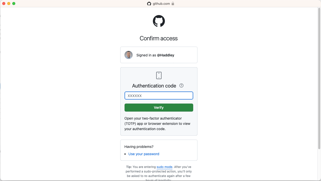321x181 pixels.
Task: Minimize the window with the yellow button
Action: pyautogui.click(x=9, y=4)
